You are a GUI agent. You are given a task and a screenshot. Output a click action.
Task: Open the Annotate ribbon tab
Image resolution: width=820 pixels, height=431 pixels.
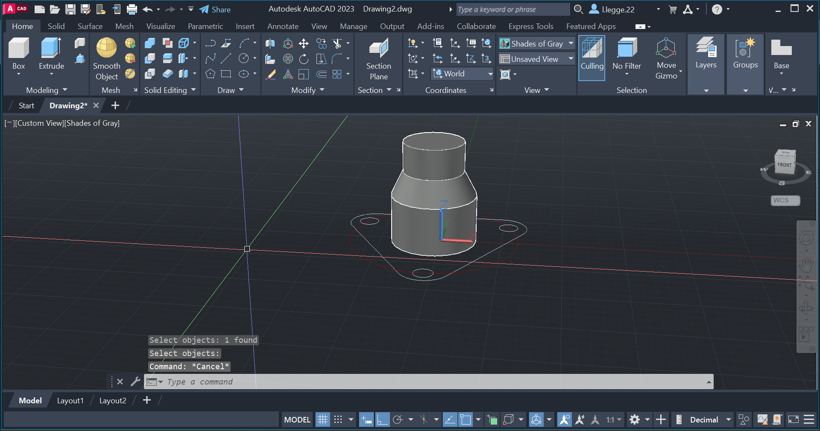[x=283, y=26]
